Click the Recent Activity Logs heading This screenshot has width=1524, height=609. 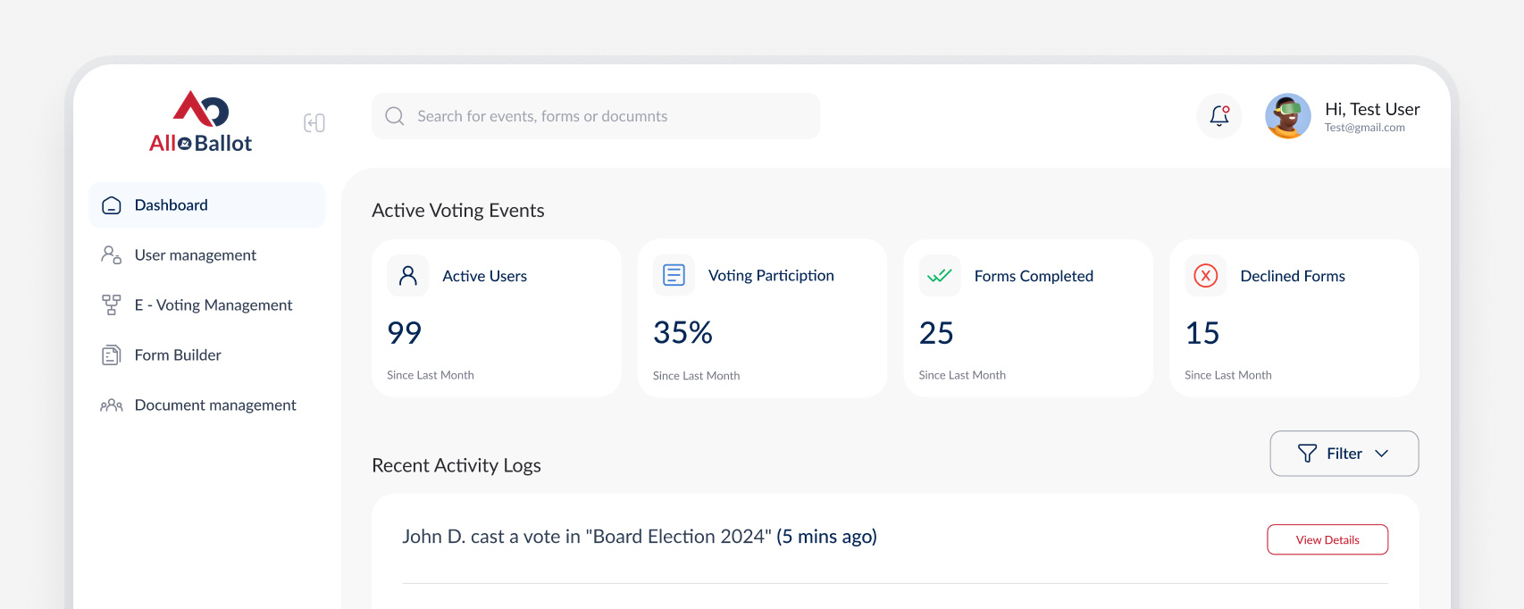click(x=456, y=465)
